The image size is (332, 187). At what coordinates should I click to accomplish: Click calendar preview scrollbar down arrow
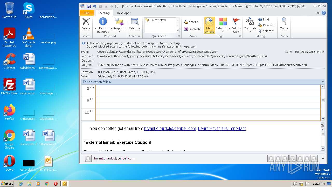[x=323, y=118]
